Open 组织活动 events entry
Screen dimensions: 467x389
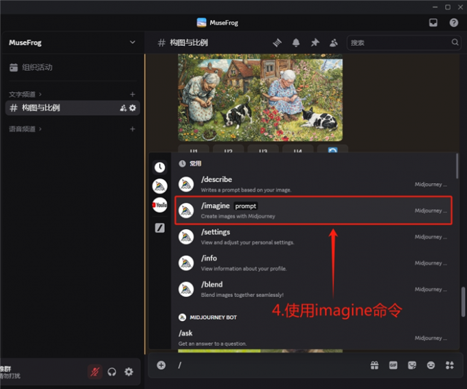click(31, 67)
